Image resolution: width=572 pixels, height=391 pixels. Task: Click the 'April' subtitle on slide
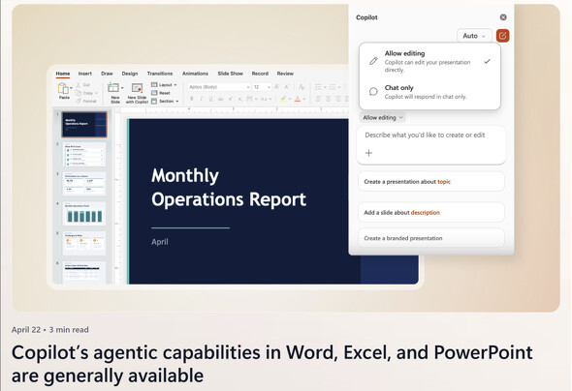click(160, 242)
